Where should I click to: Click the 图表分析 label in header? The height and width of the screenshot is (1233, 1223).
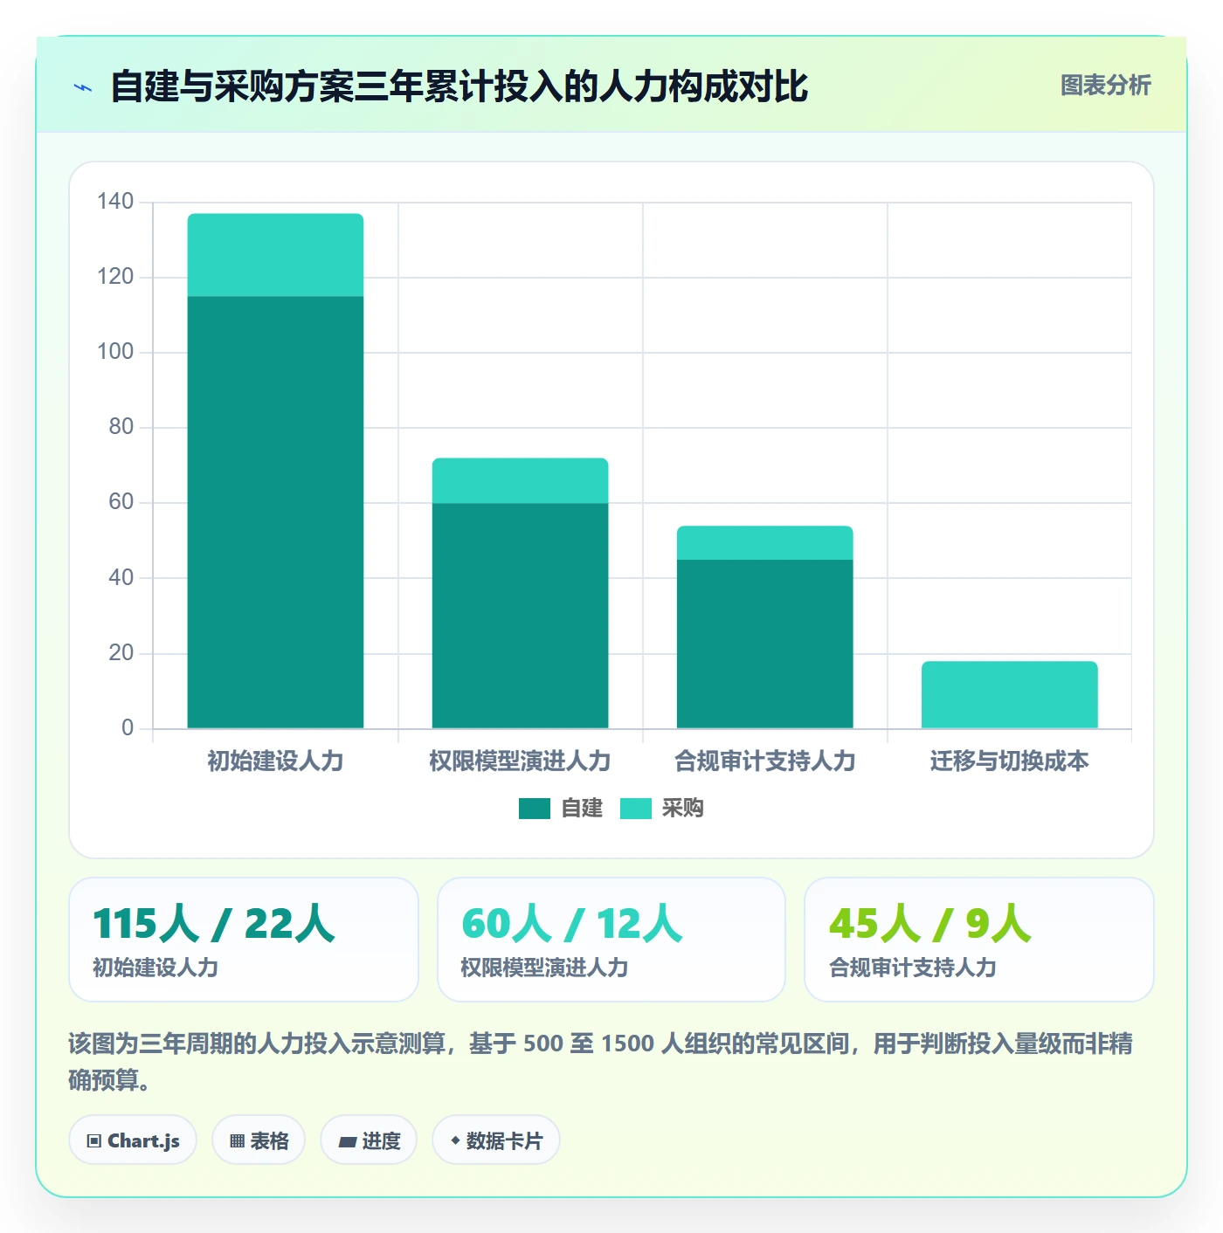click(x=1105, y=86)
